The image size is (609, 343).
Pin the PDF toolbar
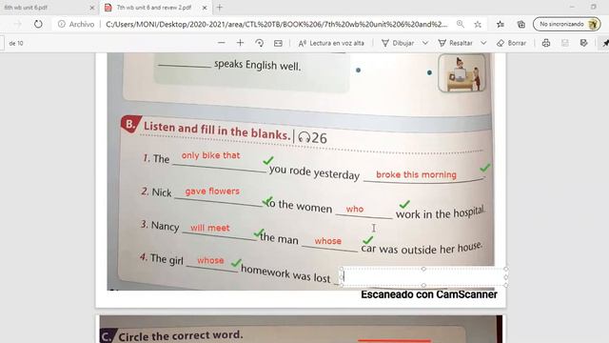pos(605,43)
